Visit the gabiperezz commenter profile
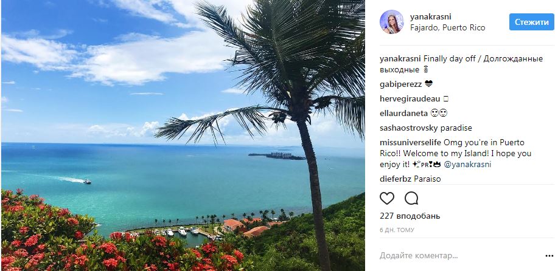 pos(401,84)
